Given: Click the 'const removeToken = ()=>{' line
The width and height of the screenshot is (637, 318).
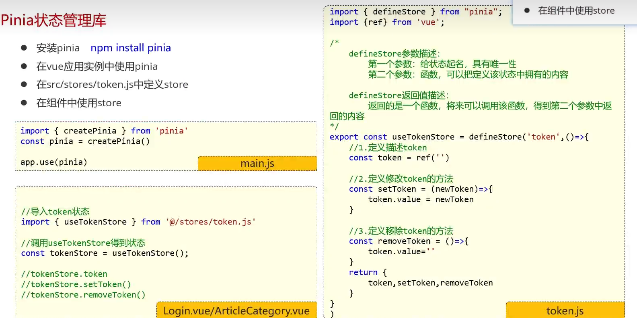Looking at the screenshot, I should (409, 241).
